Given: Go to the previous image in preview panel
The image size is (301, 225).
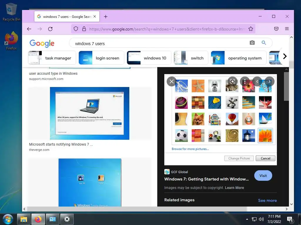Looking at the screenshot, I should (257, 81).
